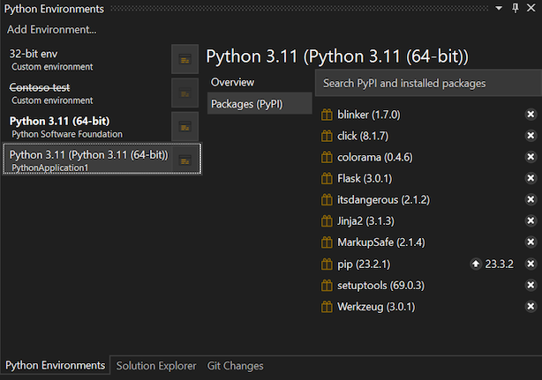Open interactive window for PythonApplication1 environment
Viewport: 542px width, 380px height.
[x=184, y=160]
